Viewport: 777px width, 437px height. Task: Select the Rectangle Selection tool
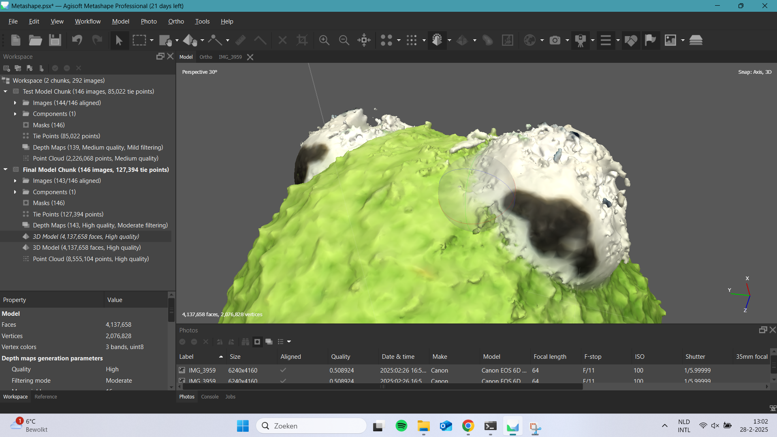pyautogui.click(x=139, y=40)
